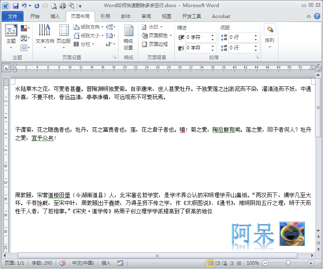This screenshot has height=269, width=323.
Task: Open theme fonts icon
Action: 25,38
